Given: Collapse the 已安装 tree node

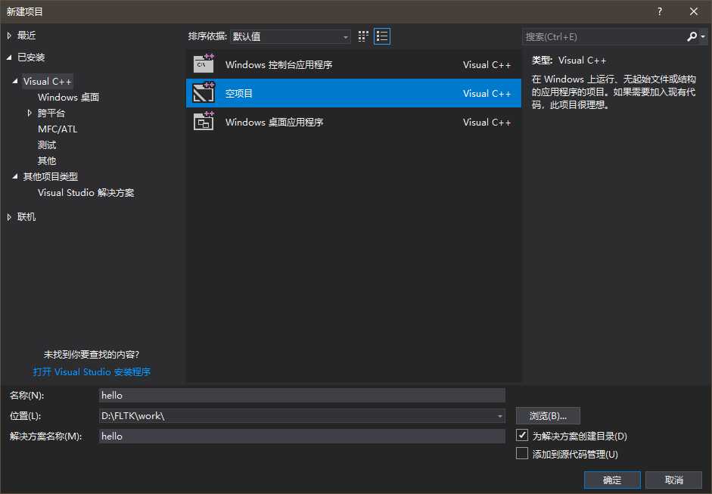Looking at the screenshot, I should [9, 57].
